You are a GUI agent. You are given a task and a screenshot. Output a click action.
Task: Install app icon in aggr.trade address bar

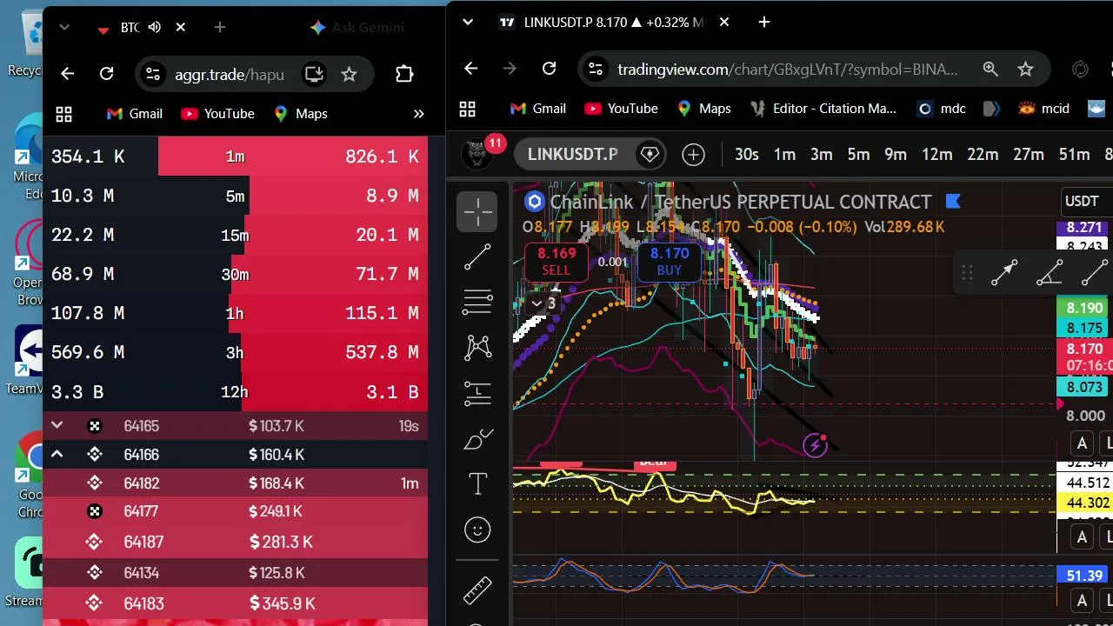(313, 75)
